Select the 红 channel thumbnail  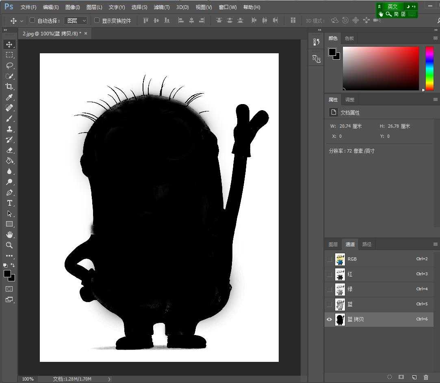point(340,274)
